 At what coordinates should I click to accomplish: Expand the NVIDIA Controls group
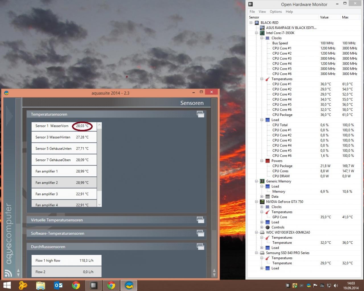[262, 227]
